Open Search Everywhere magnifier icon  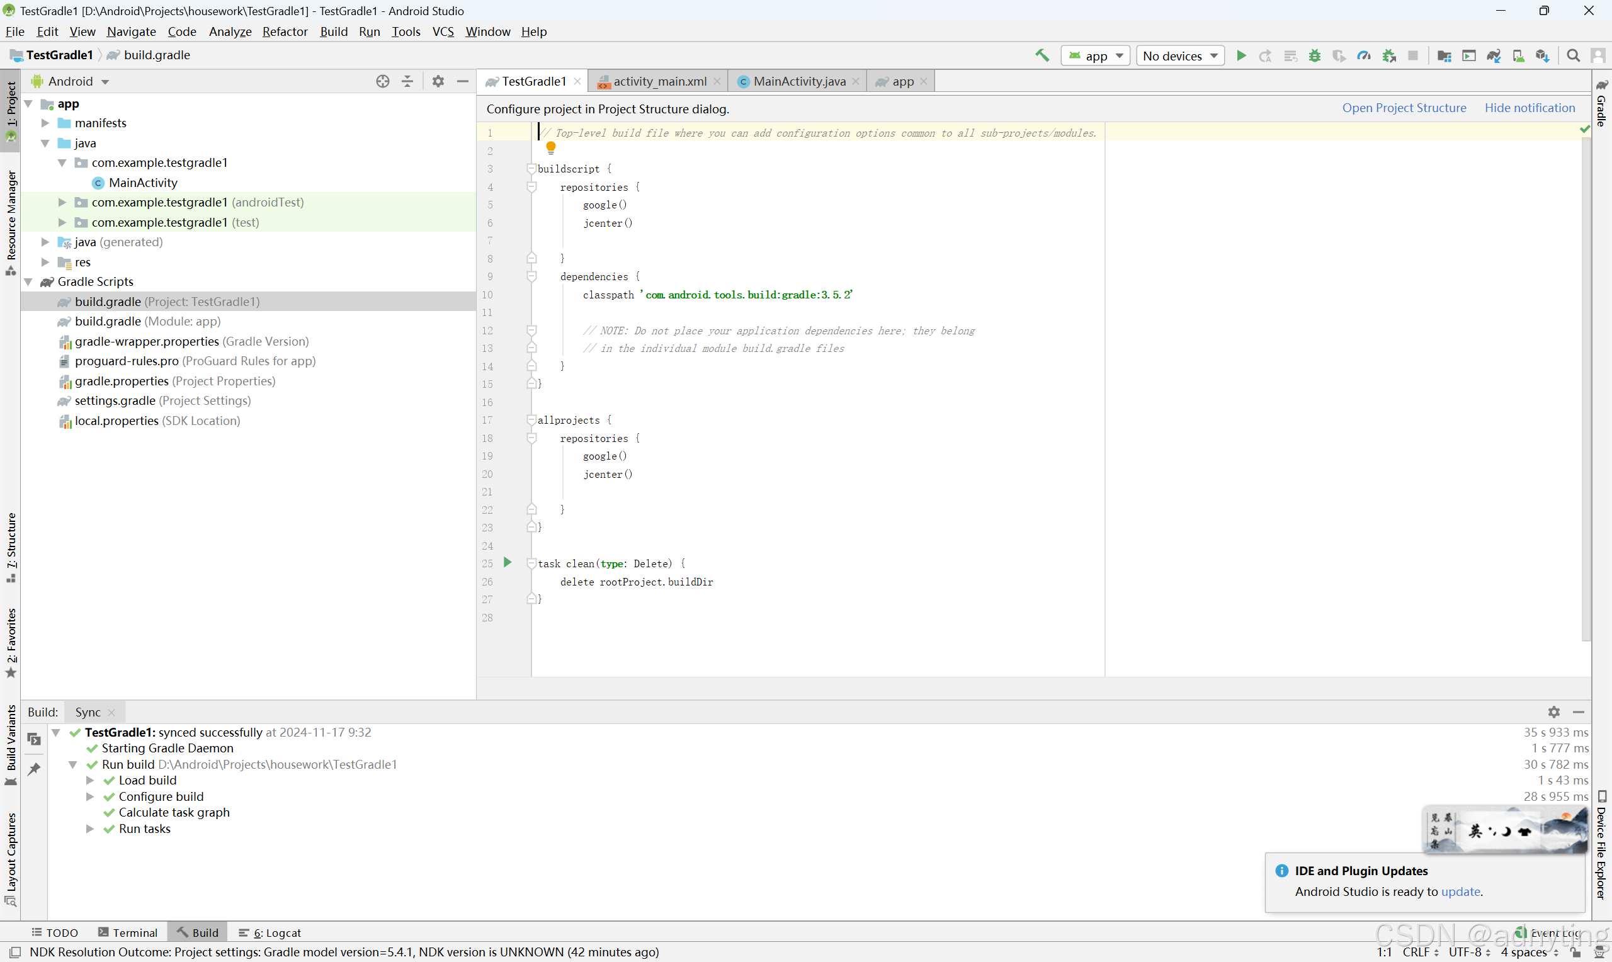click(x=1573, y=56)
